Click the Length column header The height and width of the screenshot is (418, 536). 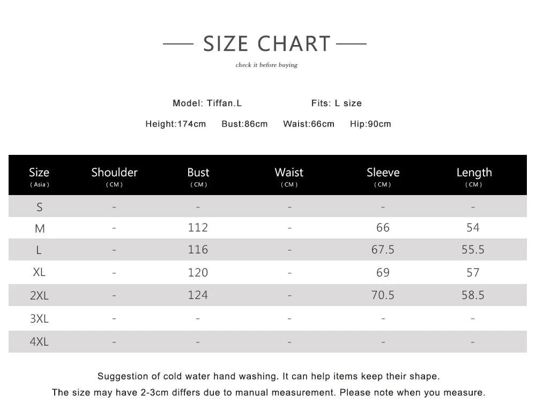[474, 176]
